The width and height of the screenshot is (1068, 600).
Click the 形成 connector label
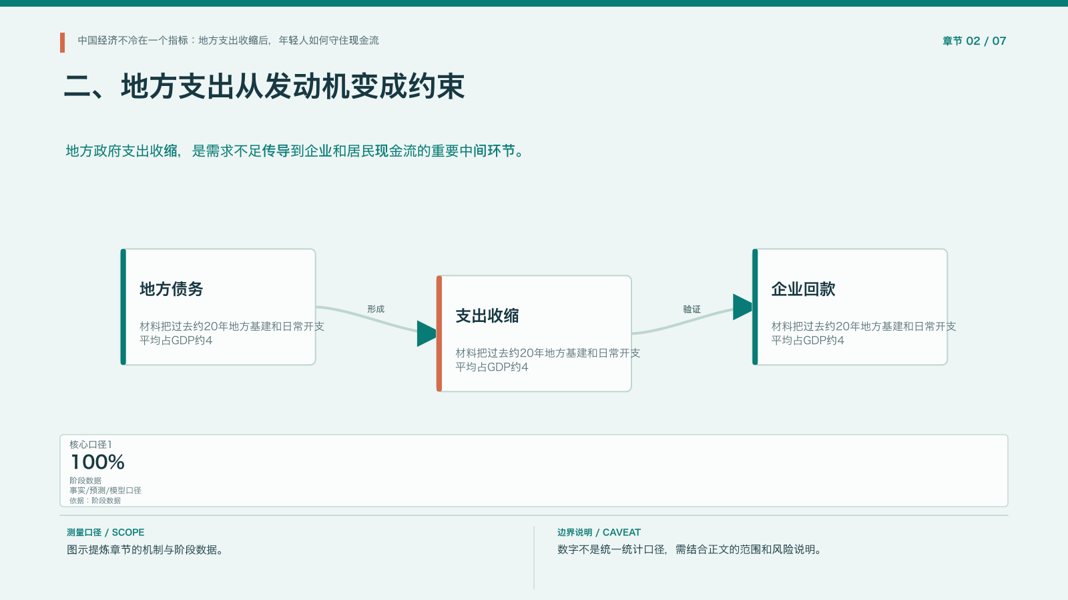click(376, 309)
